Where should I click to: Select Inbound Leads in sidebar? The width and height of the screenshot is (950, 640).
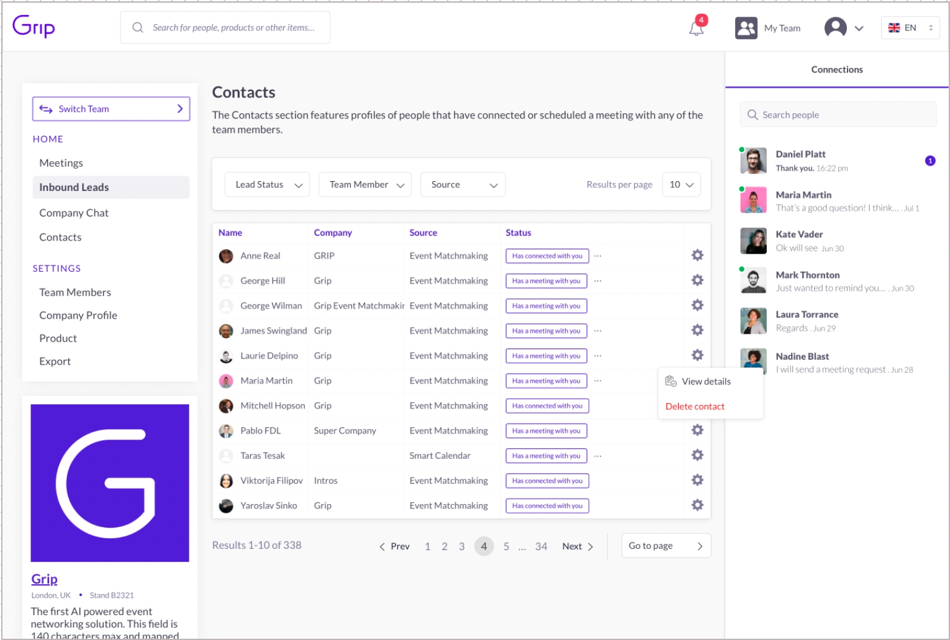111,187
